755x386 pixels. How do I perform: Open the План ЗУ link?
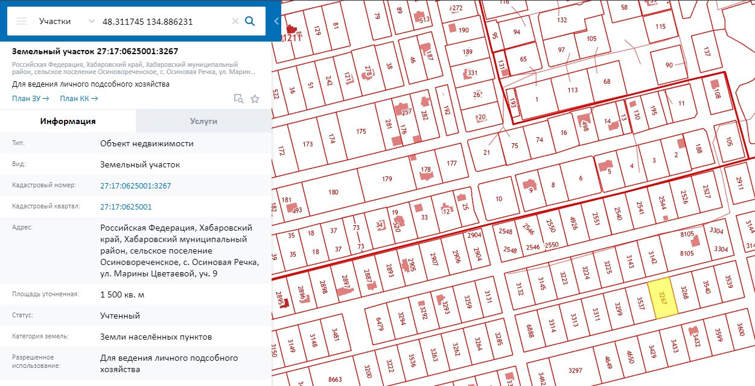(x=30, y=98)
